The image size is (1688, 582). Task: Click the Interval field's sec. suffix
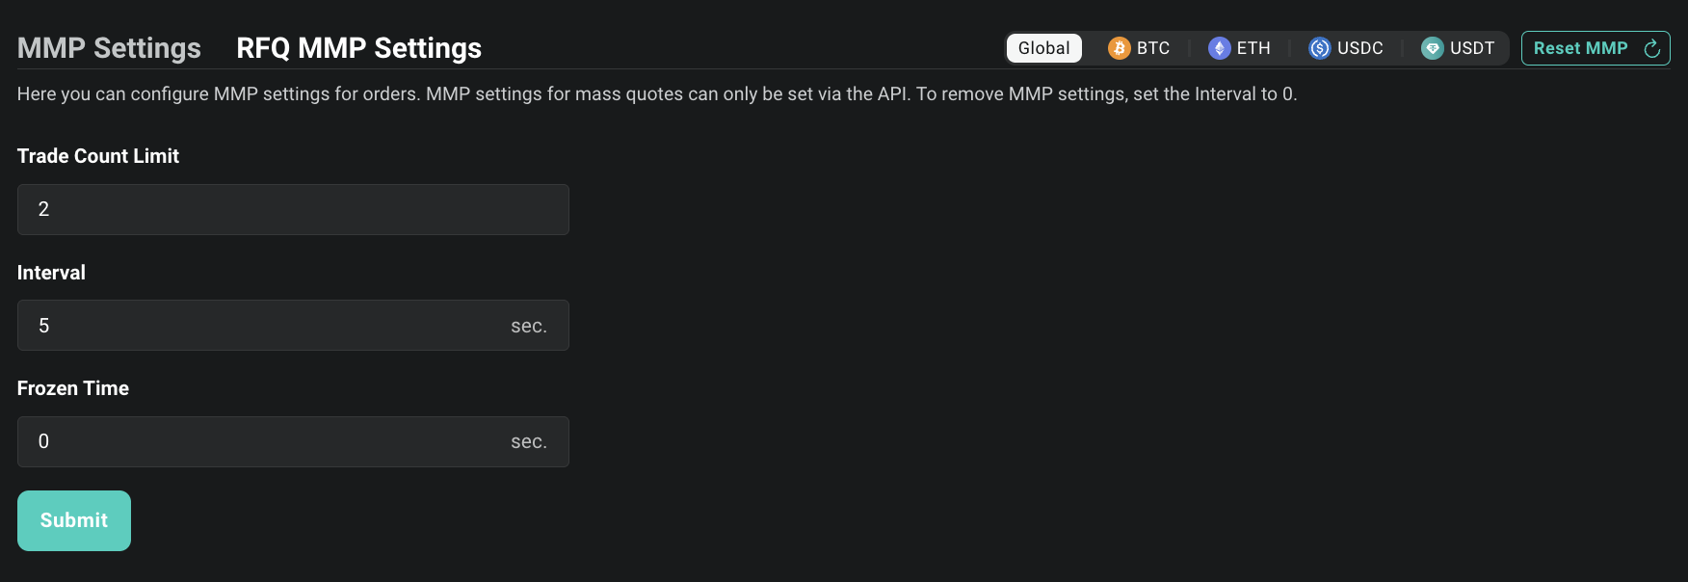click(x=528, y=326)
